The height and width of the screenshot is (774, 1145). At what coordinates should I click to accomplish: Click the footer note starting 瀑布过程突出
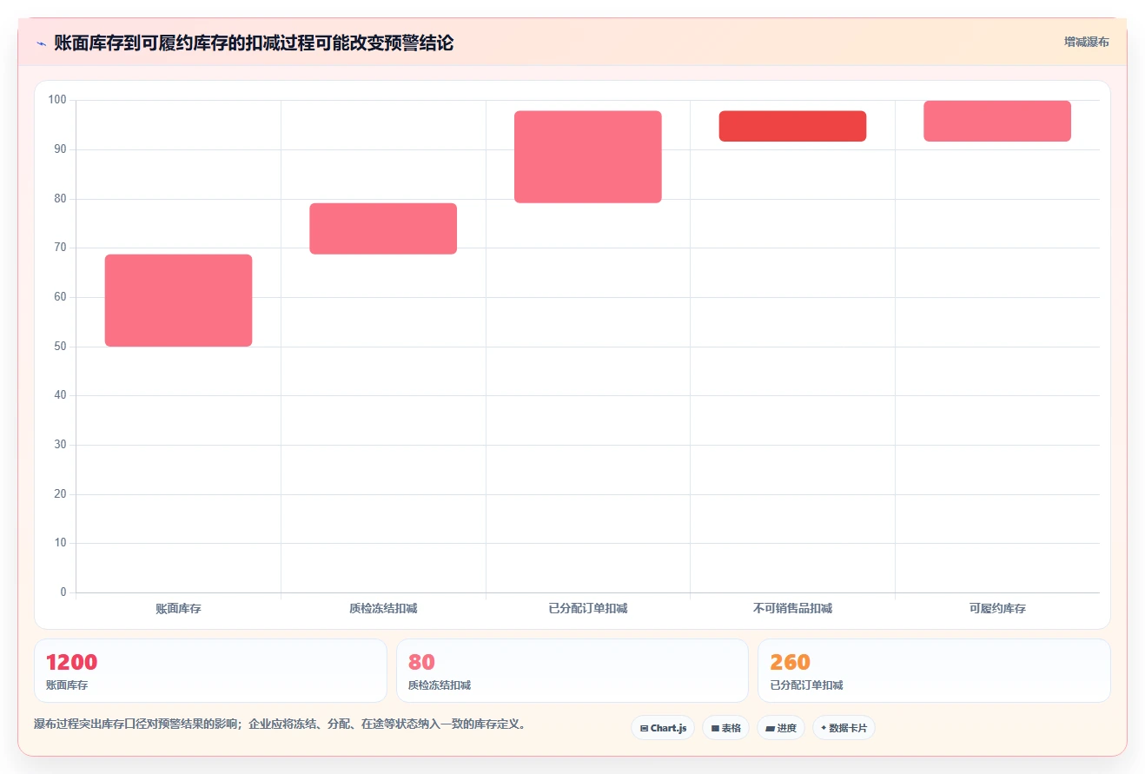pyautogui.click(x=279, y=724)
